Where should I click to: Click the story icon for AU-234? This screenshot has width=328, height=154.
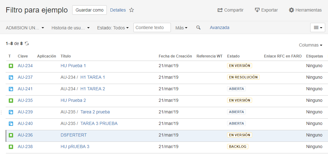click(11, 66)
